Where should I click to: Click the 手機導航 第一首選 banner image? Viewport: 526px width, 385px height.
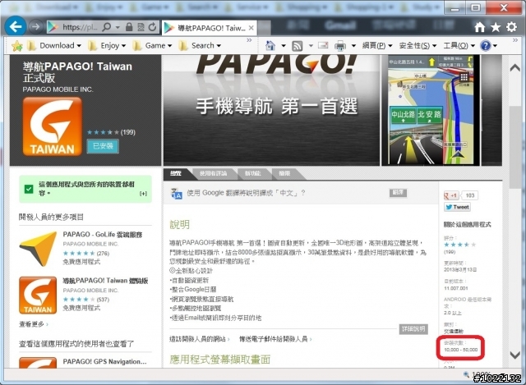click(x=271, y=110)
